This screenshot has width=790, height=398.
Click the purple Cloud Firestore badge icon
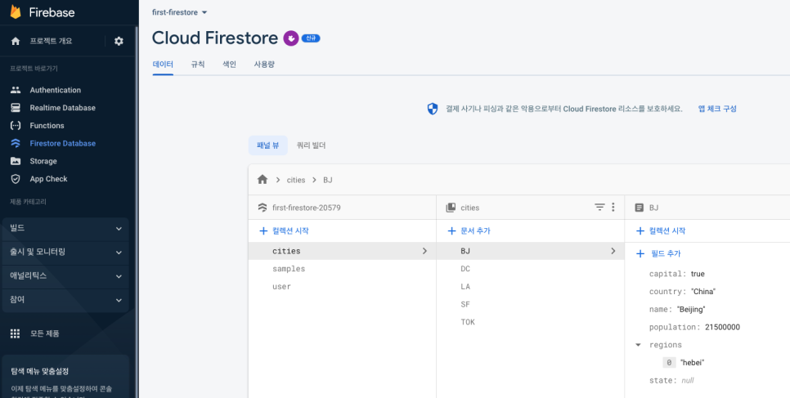[290, 38]
